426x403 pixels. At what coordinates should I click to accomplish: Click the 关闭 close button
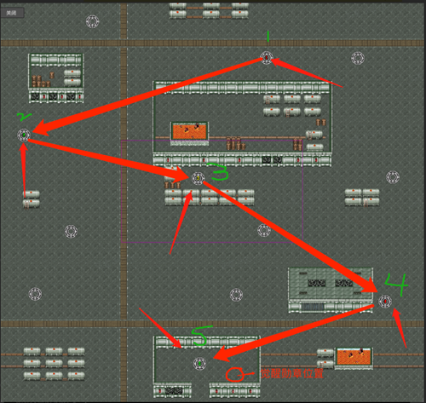(12, 13)
